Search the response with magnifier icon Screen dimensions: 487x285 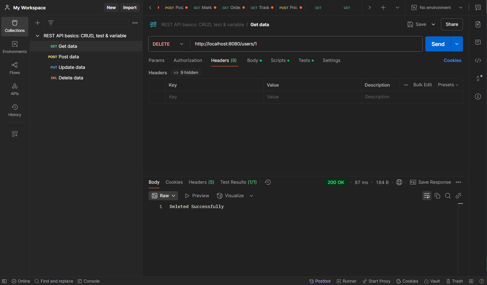coord(448,196)
